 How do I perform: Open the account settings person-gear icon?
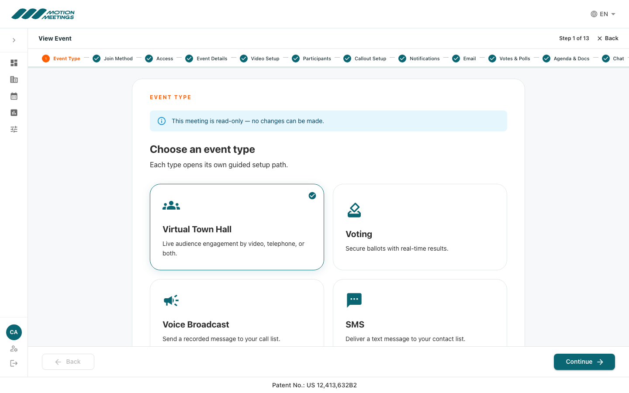click(x=14, y=348)
